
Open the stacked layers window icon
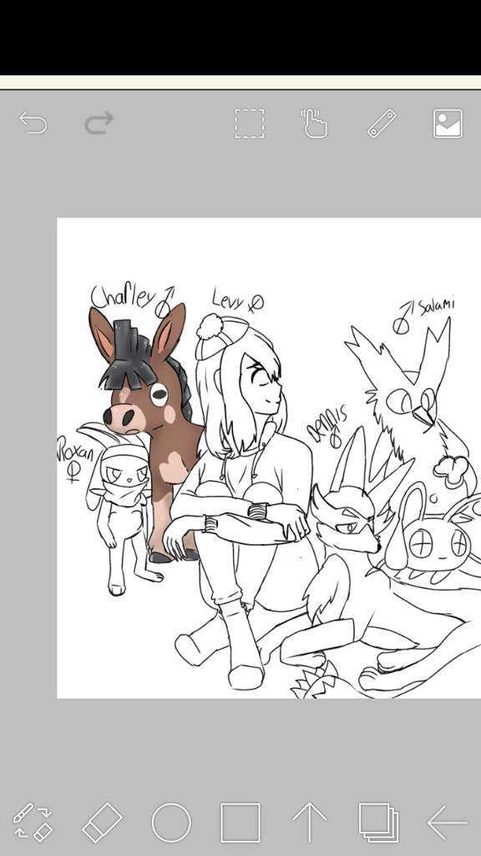[x=378, y=823]
